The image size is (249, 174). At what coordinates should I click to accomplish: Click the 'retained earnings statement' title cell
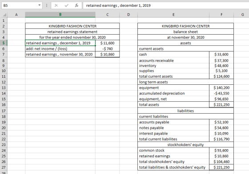click(x=72, y=32)
